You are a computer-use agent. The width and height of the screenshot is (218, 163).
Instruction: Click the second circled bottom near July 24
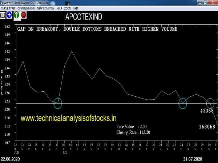(182, 103)
